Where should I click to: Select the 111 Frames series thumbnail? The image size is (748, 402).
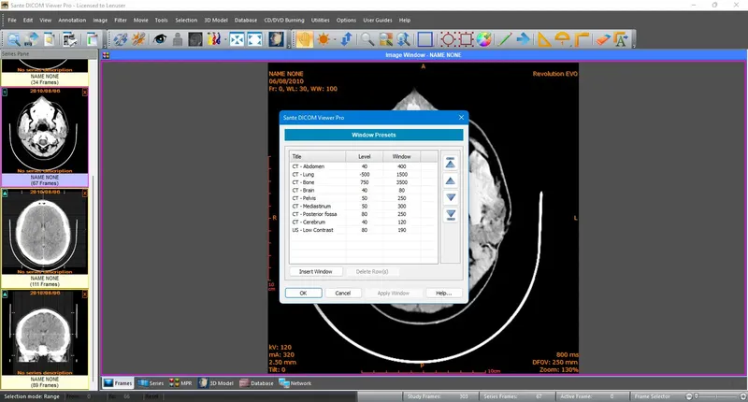coord(45,234)
